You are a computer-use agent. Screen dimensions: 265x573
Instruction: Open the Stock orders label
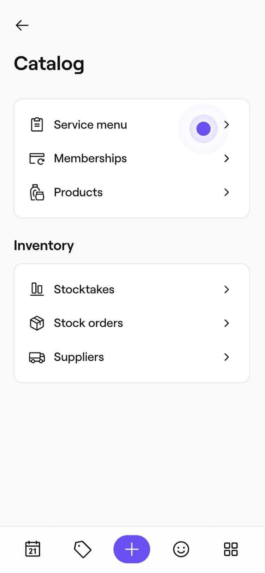(88, 323)
